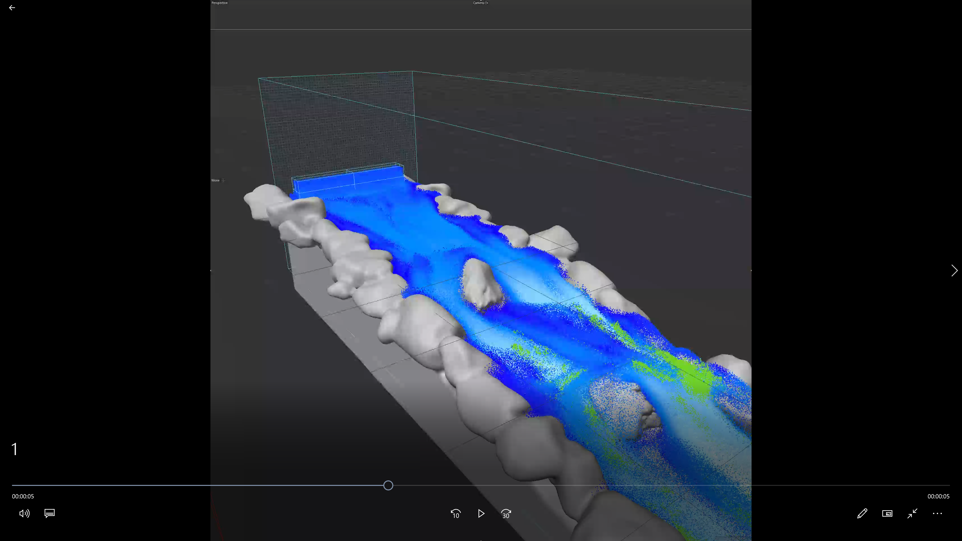Click the Camera label at video top
962x541 pixels.
point(478,3)
